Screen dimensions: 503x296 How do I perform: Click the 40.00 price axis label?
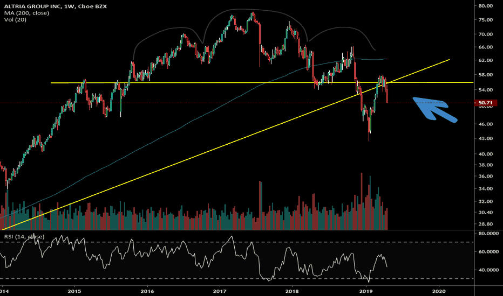485,154
